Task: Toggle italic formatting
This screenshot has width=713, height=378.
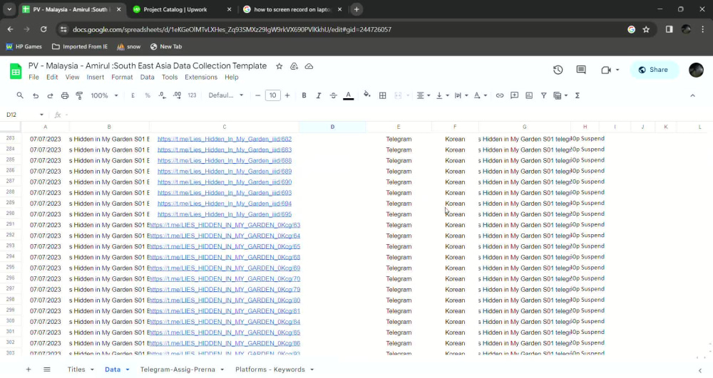Action: click(x=318, y=95)
